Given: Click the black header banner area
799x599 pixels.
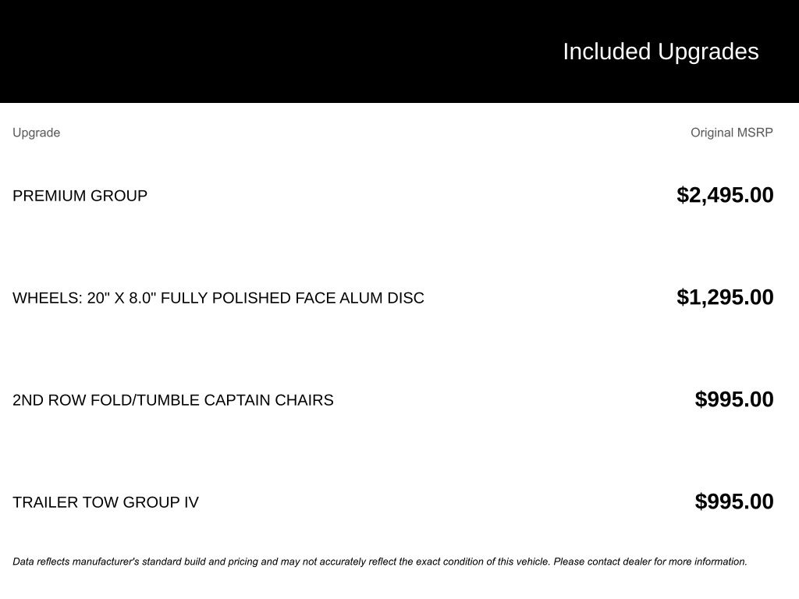Looking at the screenshot, I should [399, 51].
